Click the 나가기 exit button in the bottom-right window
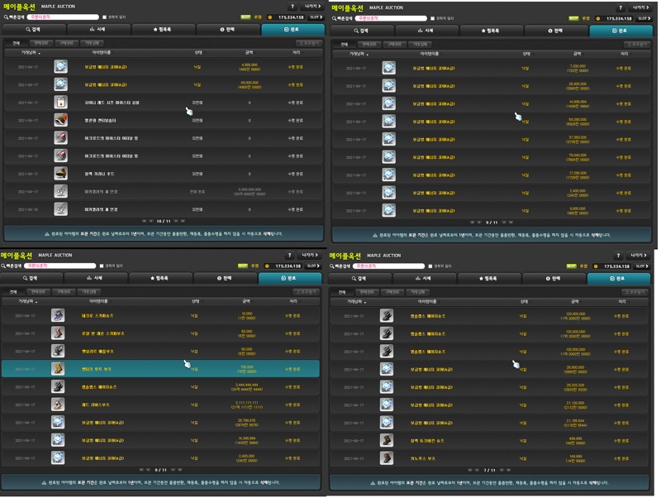661x503 pixels. [x=639, y=256]
